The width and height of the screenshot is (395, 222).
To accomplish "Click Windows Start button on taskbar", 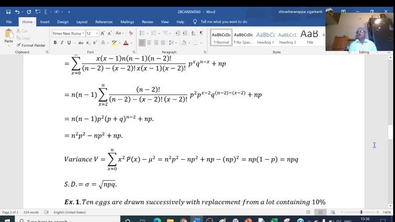I will click(x=7, y=220).
